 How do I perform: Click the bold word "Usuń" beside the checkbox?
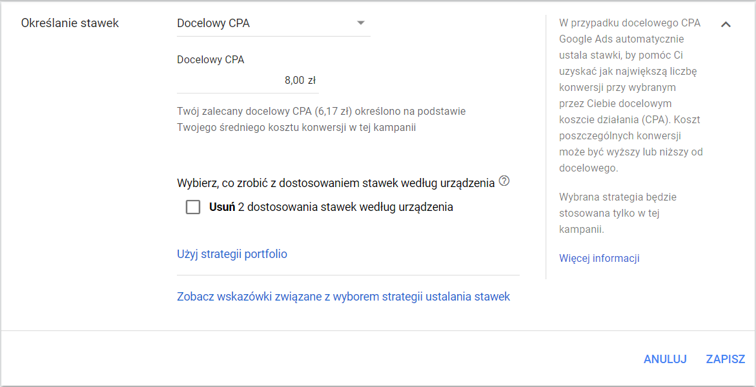[222, 207]
